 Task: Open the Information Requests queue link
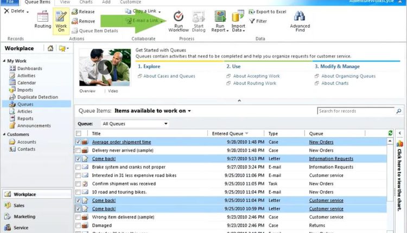pos(330,159)
